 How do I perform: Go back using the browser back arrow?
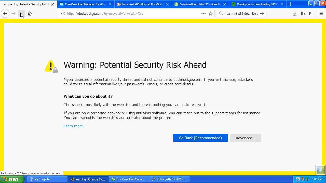(x=5, y=13)
